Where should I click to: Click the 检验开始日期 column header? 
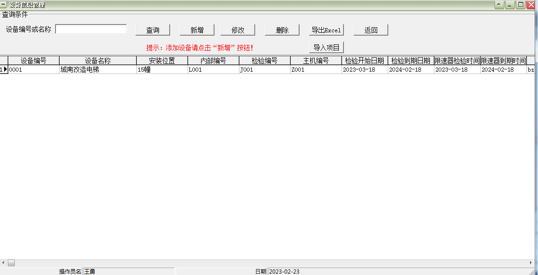[x=365, y=61]
